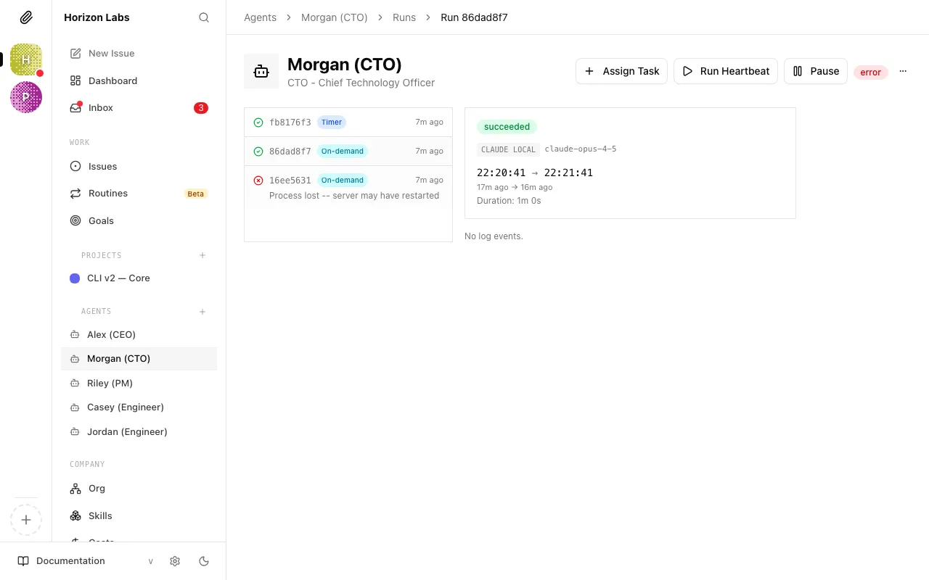Go to Issues

point(139,166)
